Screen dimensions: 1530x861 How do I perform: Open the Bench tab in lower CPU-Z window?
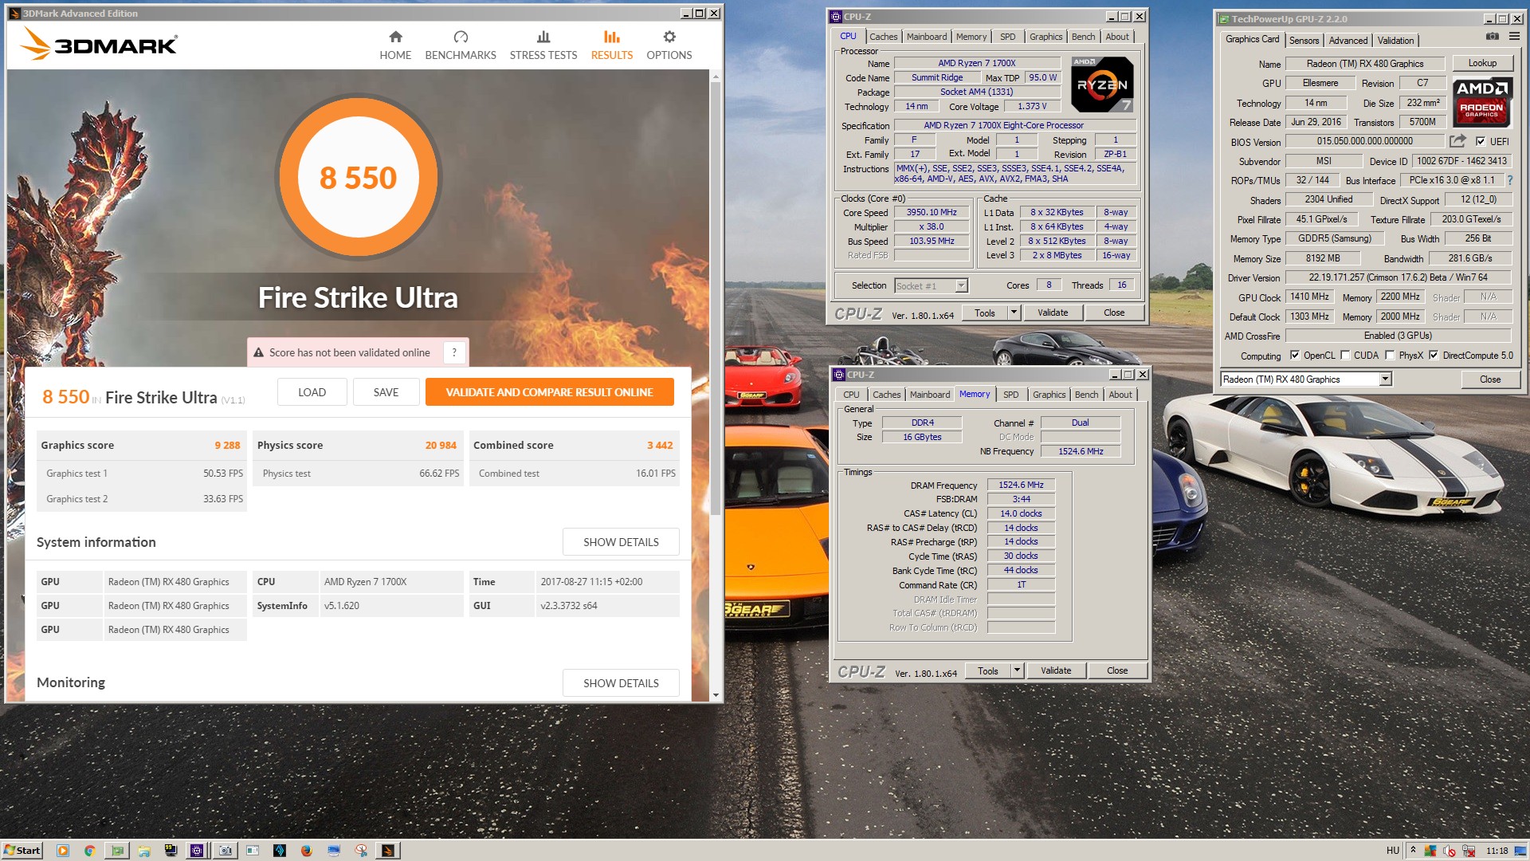tap(1086, 395)
